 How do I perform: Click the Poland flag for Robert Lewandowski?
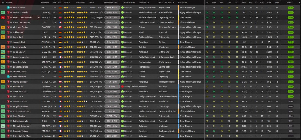[60, 17]
